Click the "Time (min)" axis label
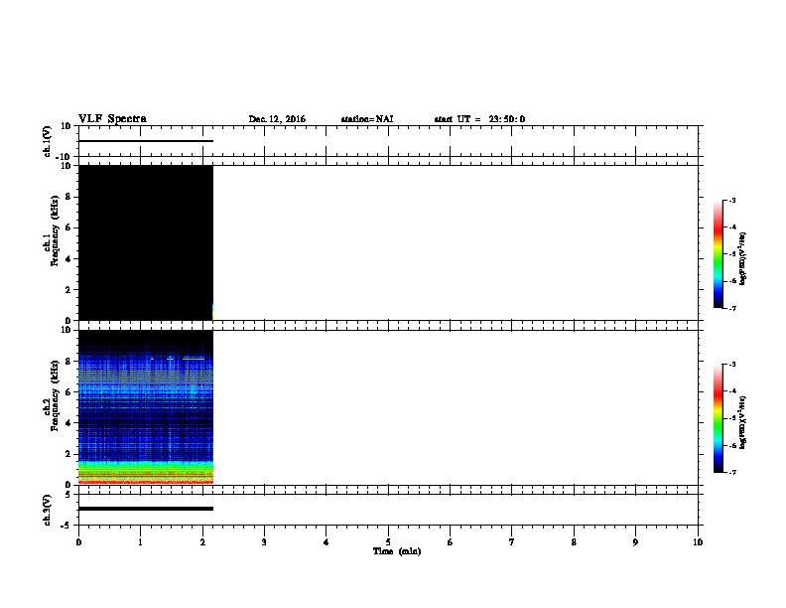786x608 pixels. pos(397,551)
